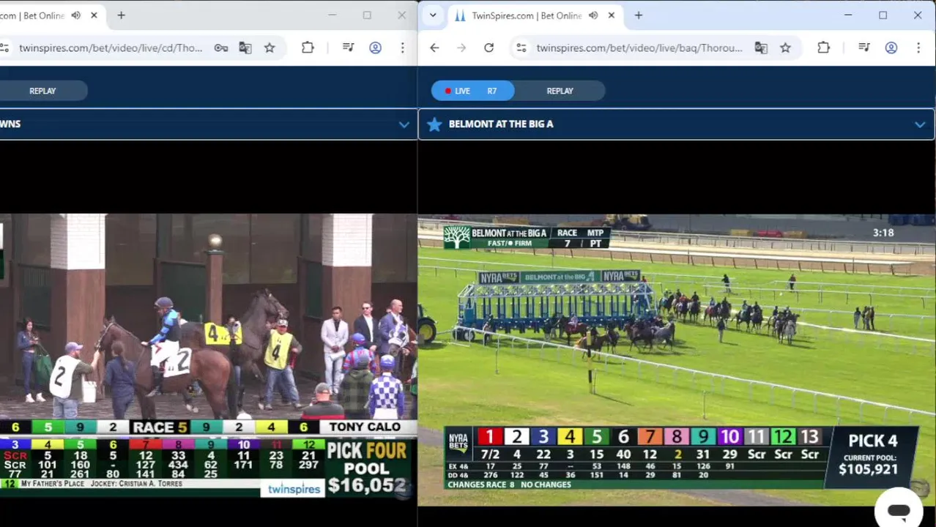Click the Belmont live race video
Image resolution: width=936 pixels, height=527 pixels.
(677, 359)
